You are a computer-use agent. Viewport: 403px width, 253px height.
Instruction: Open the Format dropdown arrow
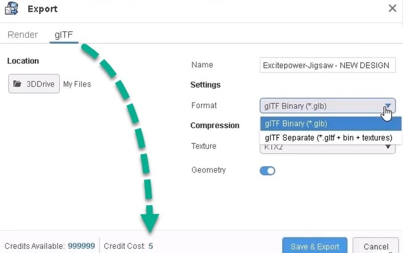click(388, 106)
